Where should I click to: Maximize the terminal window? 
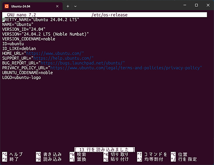(x=196, y=5)
